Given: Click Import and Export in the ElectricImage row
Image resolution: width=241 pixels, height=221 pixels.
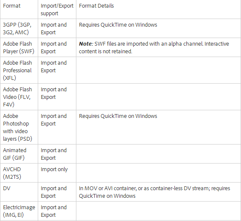Looking at the screenshot, I should click(53, 211).
